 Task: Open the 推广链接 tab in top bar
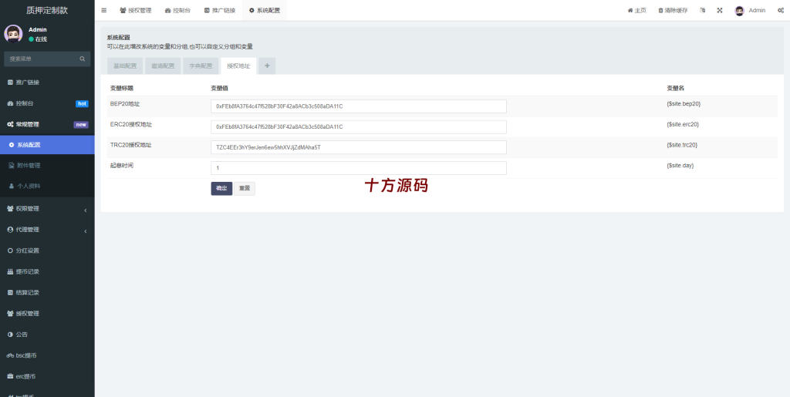coord(220,10)
